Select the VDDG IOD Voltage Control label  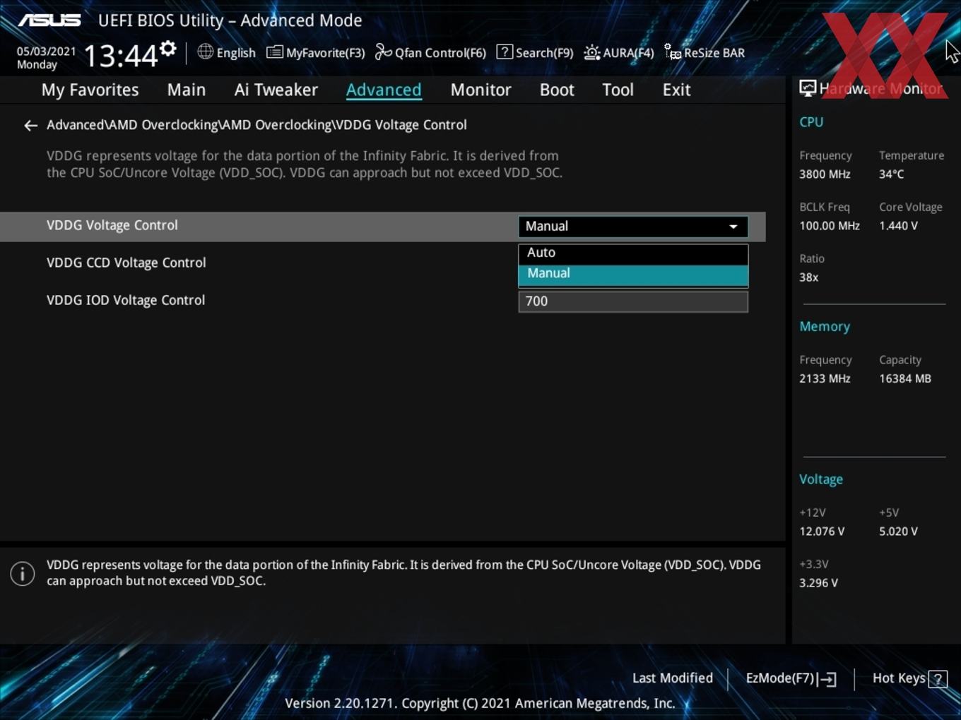(x=126, y=300)
